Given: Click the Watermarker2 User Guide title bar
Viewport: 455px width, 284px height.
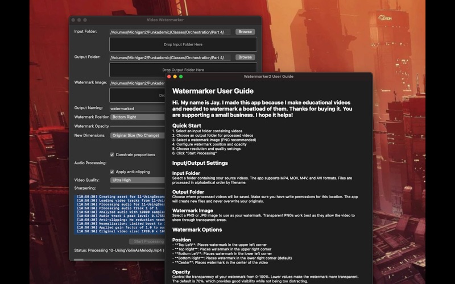Looking at the screenshot, I should pyautogui.click(x=268, y=77).
